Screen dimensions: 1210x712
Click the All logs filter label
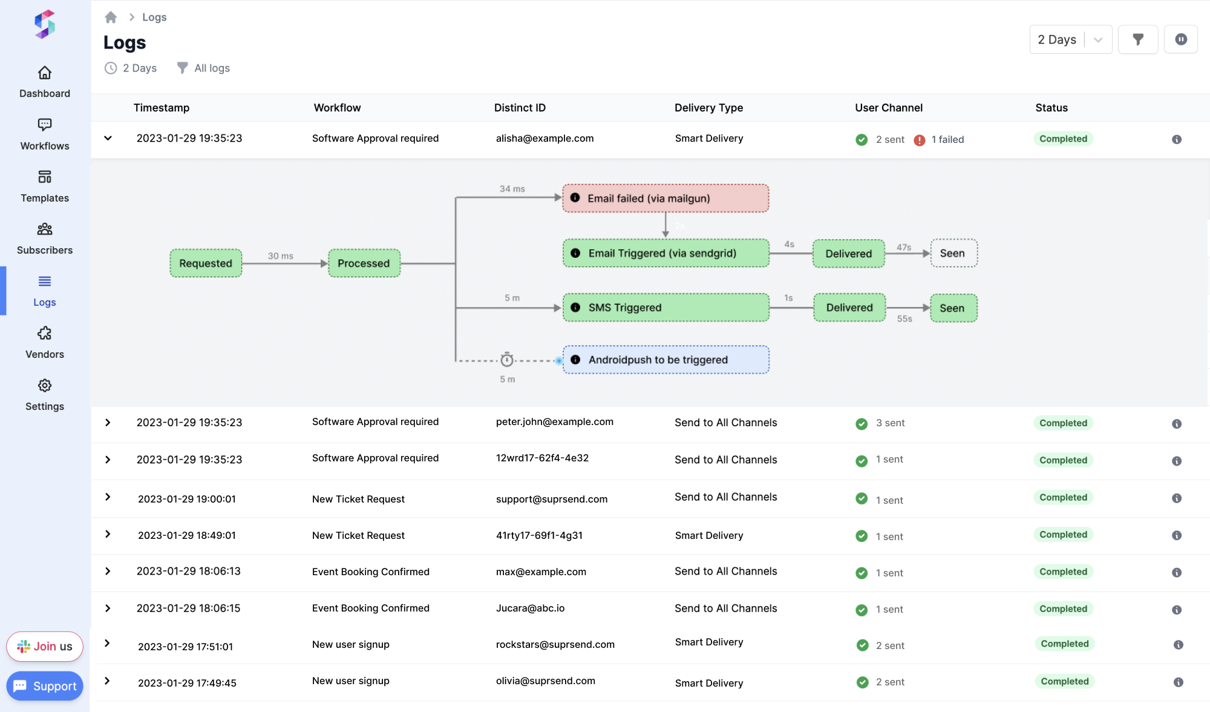click(211, 68)
